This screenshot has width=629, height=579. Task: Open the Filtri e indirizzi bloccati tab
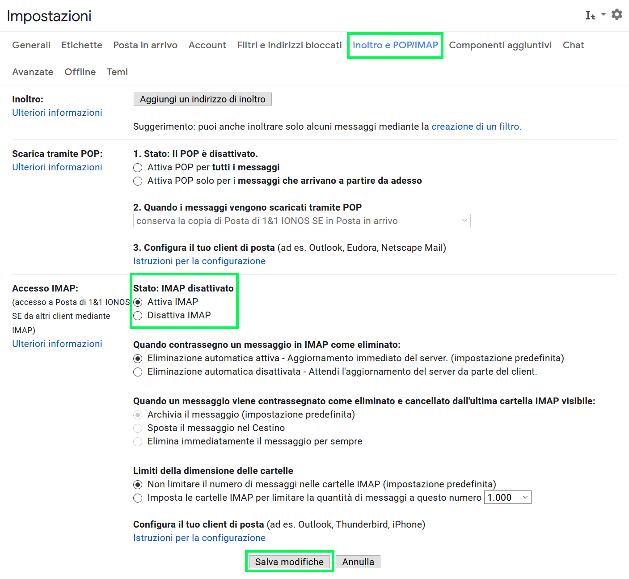(289, 45)
